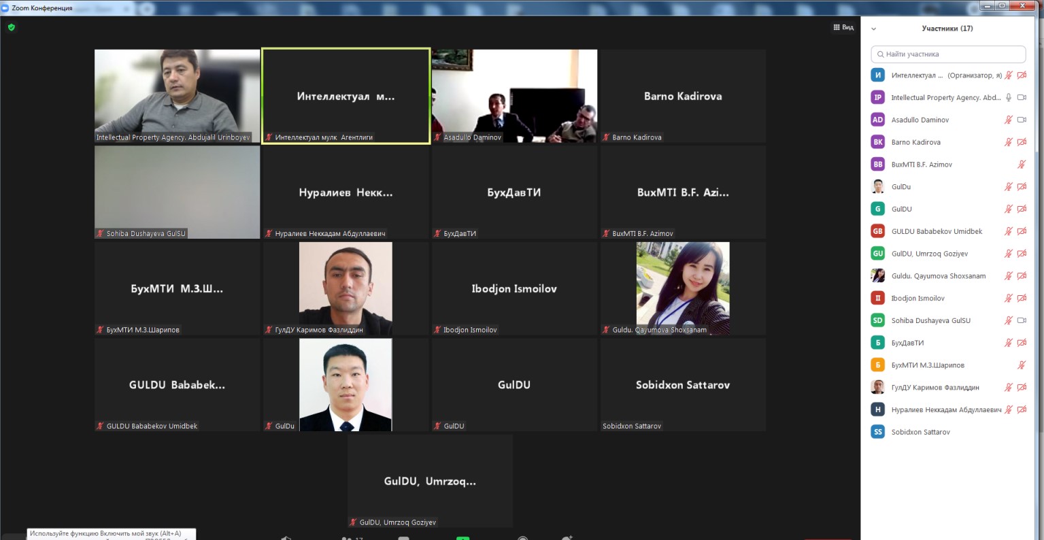Click muted mic icon for БухМТИ М.З.Шарипов
Screen dimensions: 1044x540
tap(1021, 365)
